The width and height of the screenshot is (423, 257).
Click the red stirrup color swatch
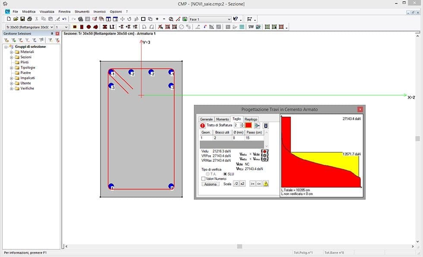coord(248,125)
